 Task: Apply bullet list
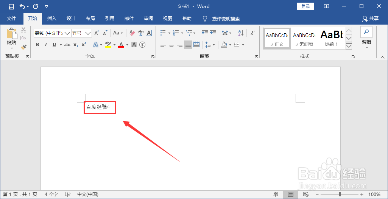pos(163,33)
